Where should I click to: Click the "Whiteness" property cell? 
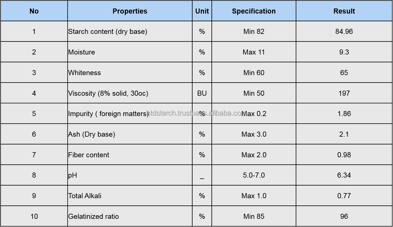click(x=84, y=73)
